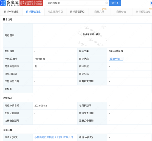
Task: Click the red official credit system banner
Action: click(31, 3)
